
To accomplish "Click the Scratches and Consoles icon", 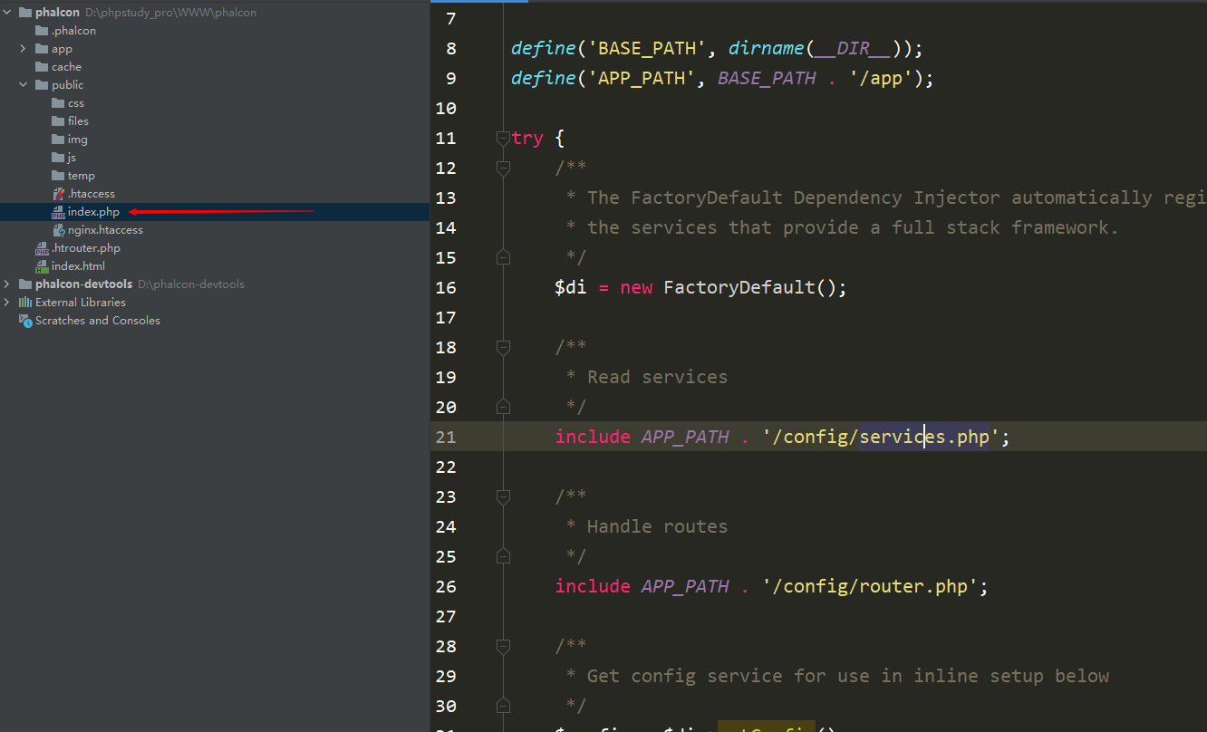I will (x=25, y=321).
